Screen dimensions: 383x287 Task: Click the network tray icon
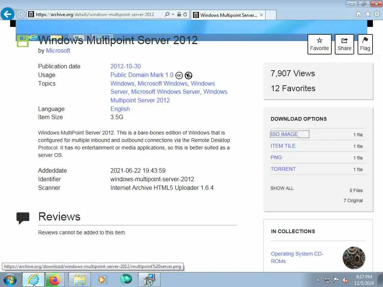[x=327, y=280]
